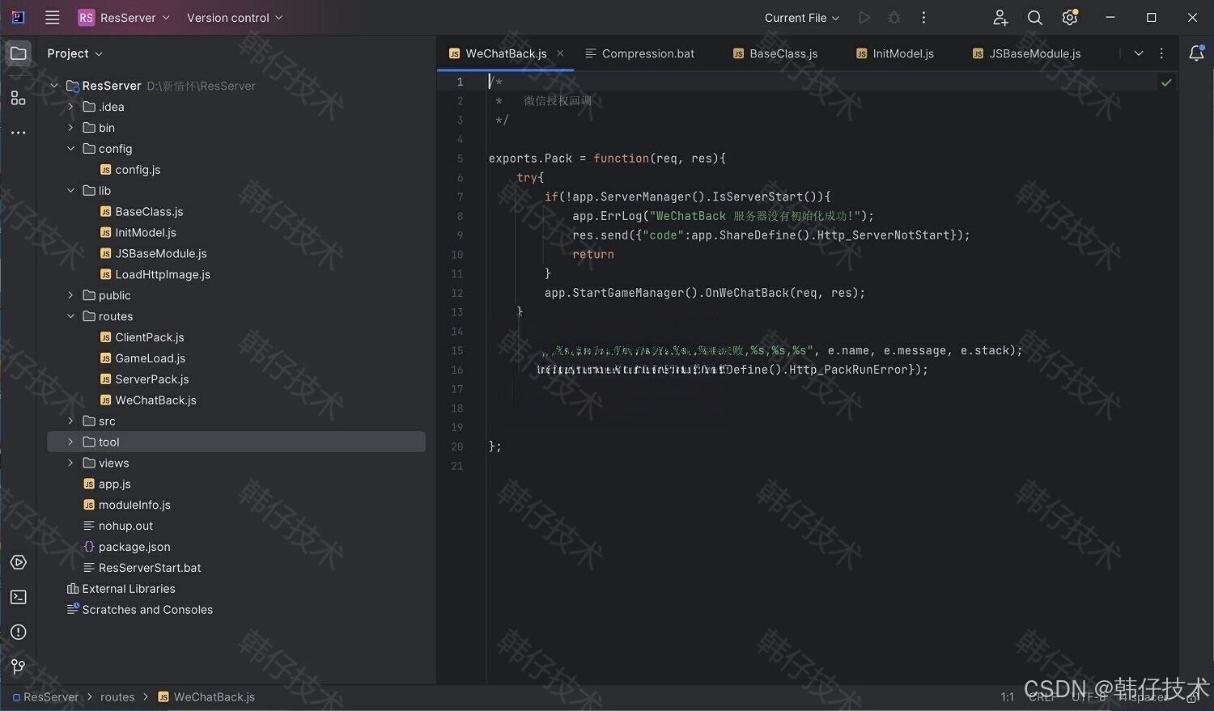Show more tool windows ellipsis
Image resolution: width=1214 pixels, height=711 pixels.
click(18, 133)
